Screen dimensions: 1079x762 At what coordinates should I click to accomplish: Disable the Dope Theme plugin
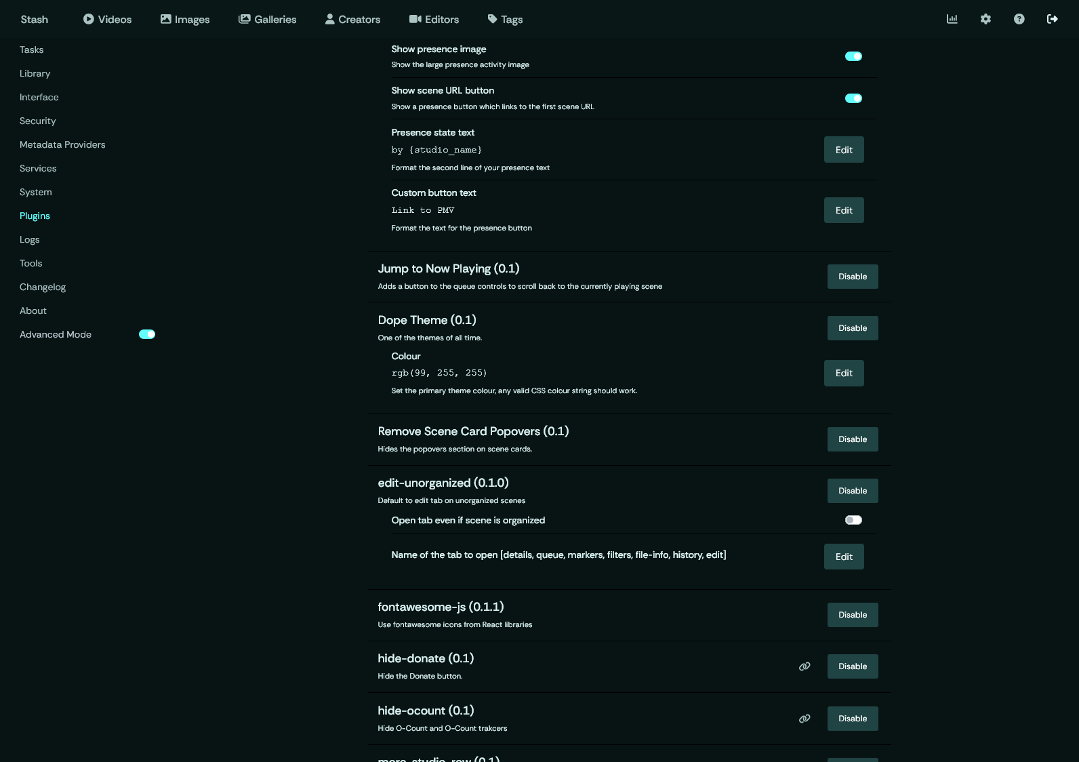(x=852, y=328)
